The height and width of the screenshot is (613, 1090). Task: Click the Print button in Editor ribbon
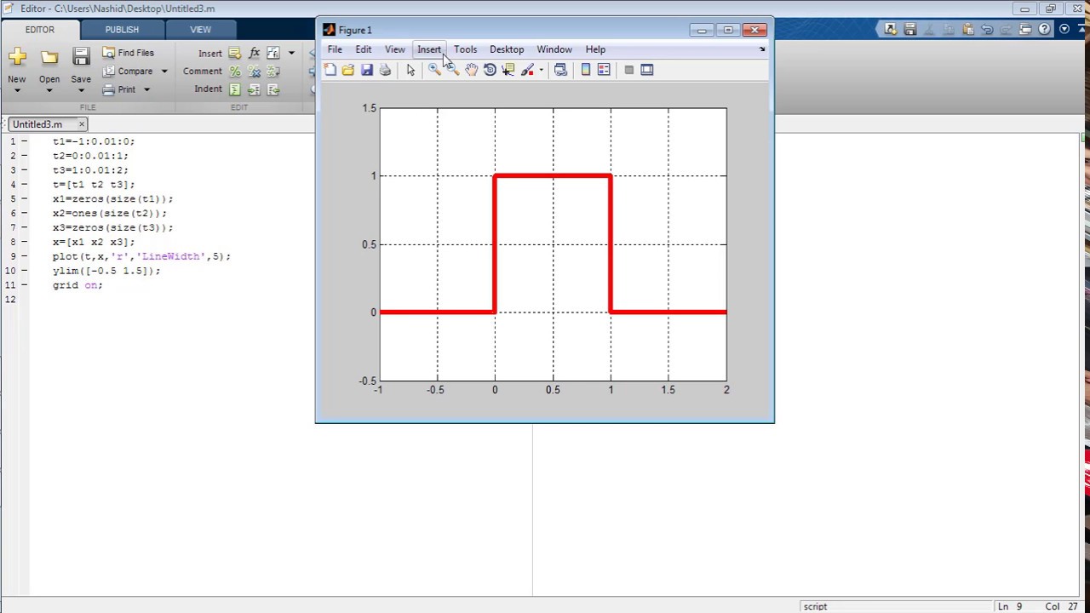pos(120,89)
